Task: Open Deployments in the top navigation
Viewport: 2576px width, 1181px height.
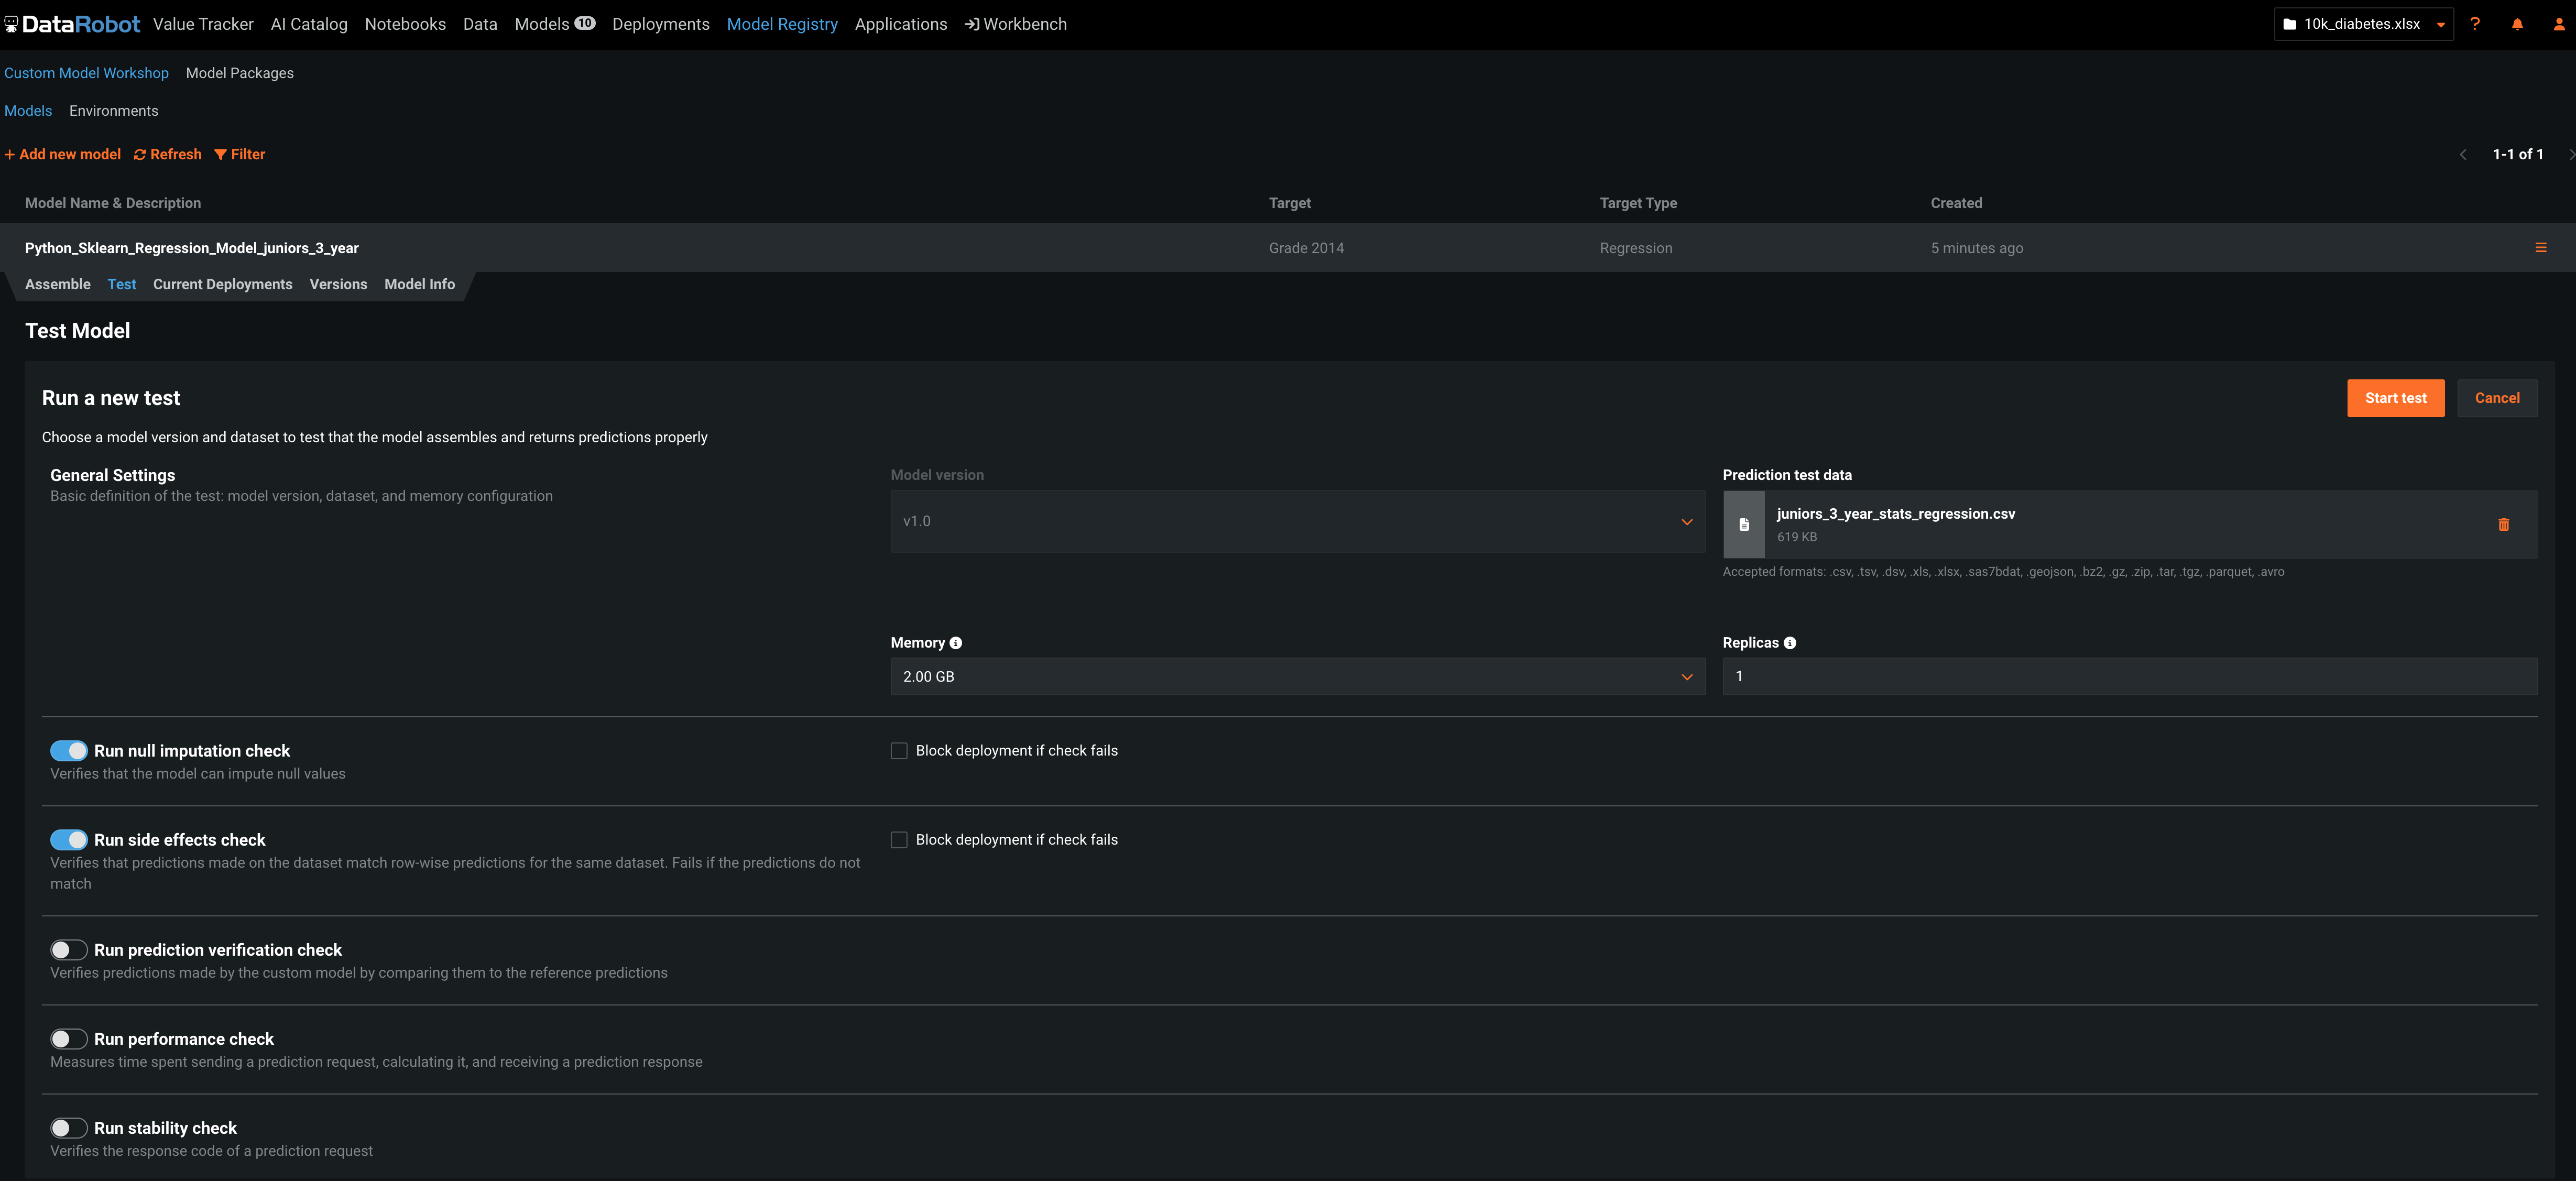Action: 660,24
